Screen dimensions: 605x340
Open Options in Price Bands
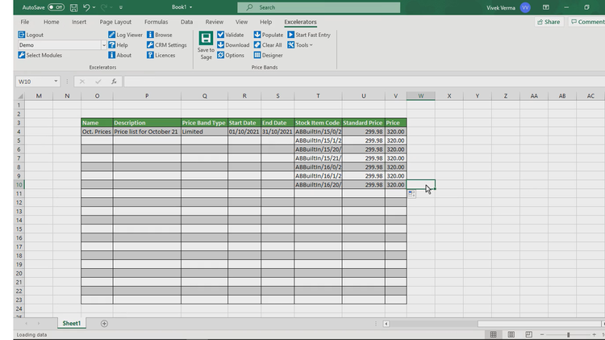click(x=231, y=55)
